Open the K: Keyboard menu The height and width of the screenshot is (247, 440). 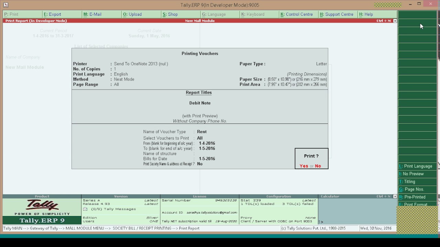click(x=260, y=14)
